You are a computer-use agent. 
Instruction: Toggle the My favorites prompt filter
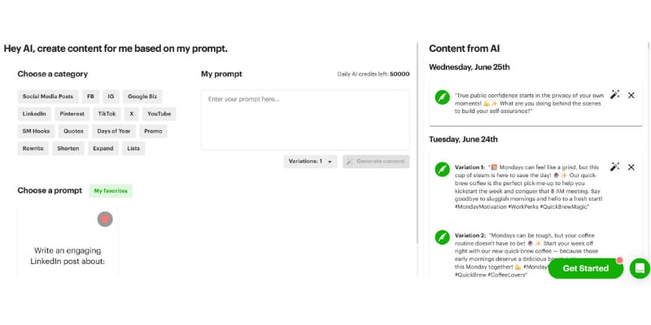coord(111,191)
